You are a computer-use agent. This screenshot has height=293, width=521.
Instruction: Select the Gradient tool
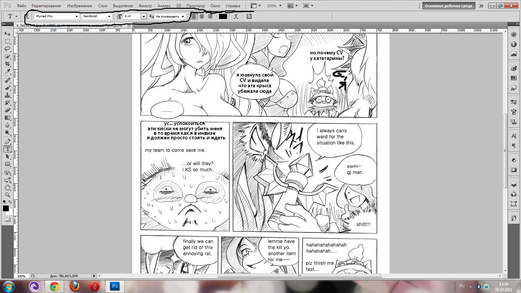pos(7,118)
